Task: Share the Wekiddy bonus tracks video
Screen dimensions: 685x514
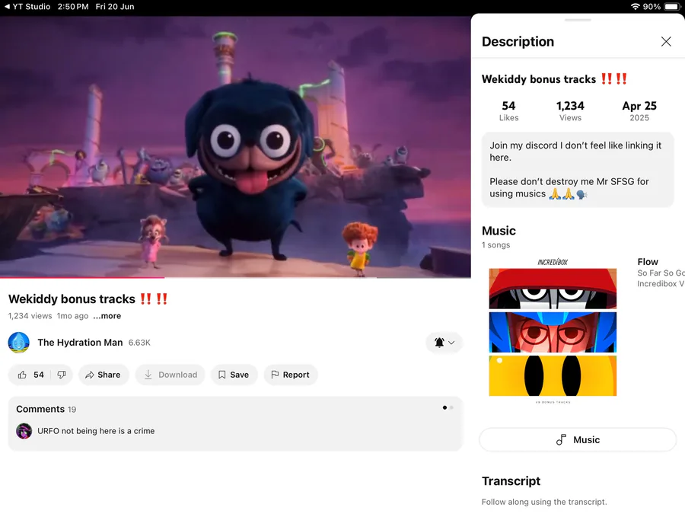Action: click(x=104, y=375)
